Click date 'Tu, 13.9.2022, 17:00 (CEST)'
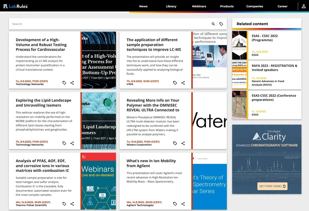The width and height of the screenshot is (309, 211). [x=143, y=142]
